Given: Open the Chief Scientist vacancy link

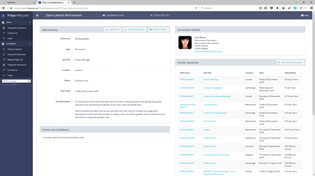Looking at the screenshot, I should [210, 138].
